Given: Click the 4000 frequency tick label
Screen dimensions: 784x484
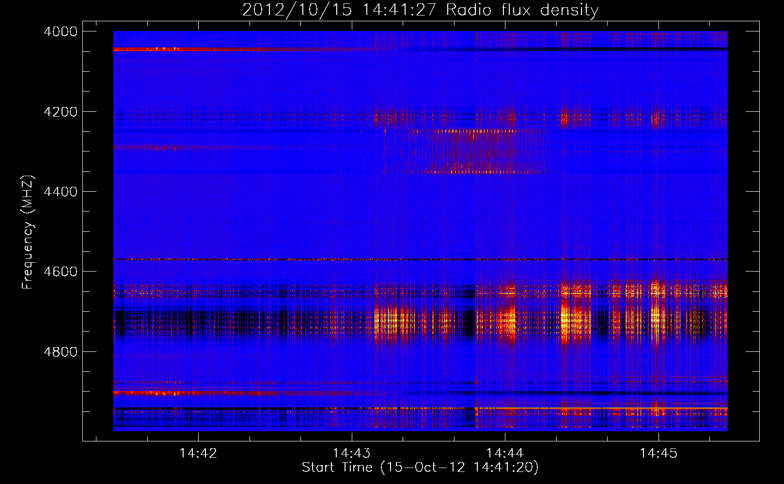Looking at the screenshot, I should point(61,31).
